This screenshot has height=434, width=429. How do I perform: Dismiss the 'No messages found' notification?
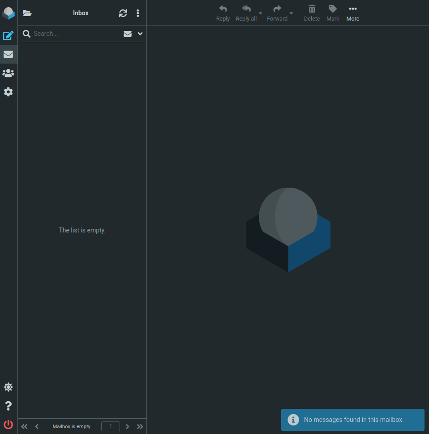[352, 420]
